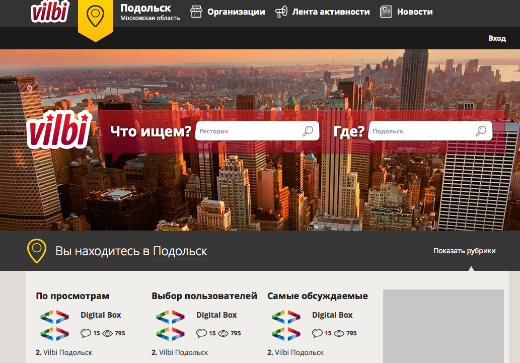Click the underlined Подольск location link

pos(180,251)
